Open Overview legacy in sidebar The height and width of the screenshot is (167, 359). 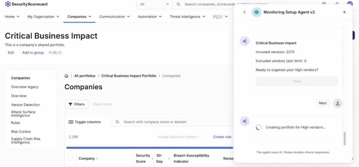point(25,87)
